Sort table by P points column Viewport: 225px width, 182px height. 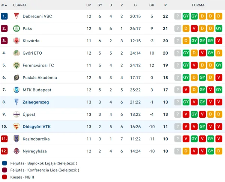(165, 5)
